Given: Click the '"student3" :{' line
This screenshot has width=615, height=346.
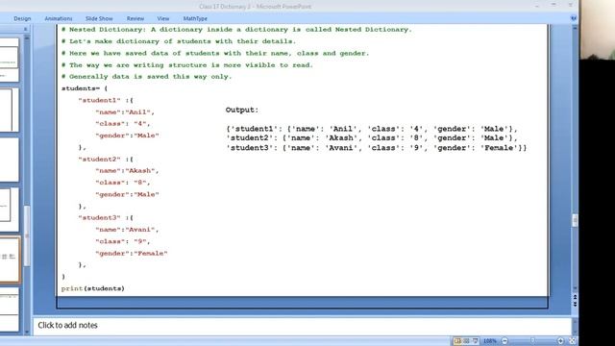Looking at the screenshot, I should point(106,218).
